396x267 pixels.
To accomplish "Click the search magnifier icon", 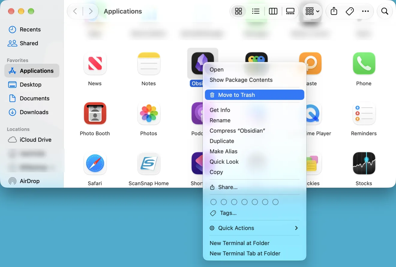I will tap(385, 11).
